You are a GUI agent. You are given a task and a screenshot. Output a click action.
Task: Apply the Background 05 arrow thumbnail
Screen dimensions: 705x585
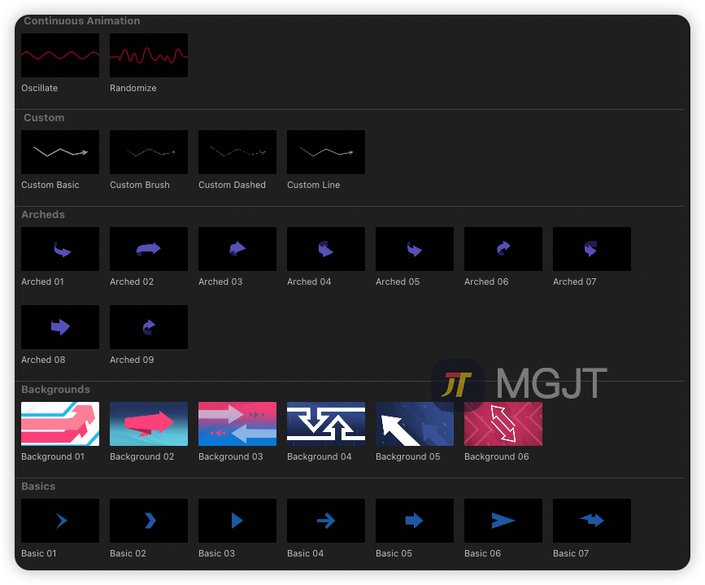tap(415, 424)
